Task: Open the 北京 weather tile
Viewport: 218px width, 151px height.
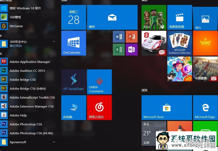Action: (154, 133)
